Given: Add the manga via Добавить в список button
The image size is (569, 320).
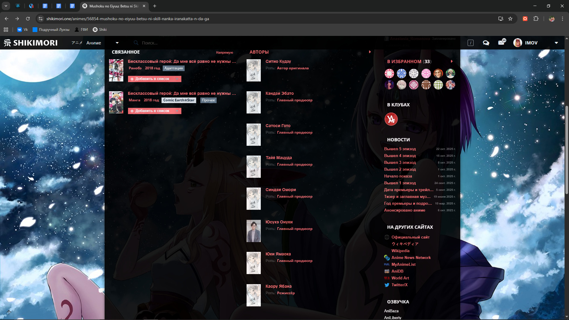Looking at the screenshot, I should point(150,111).
